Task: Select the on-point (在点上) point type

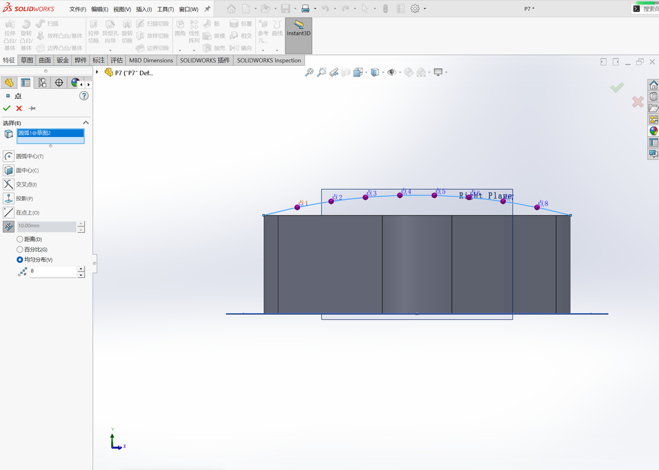Action: 8,213
